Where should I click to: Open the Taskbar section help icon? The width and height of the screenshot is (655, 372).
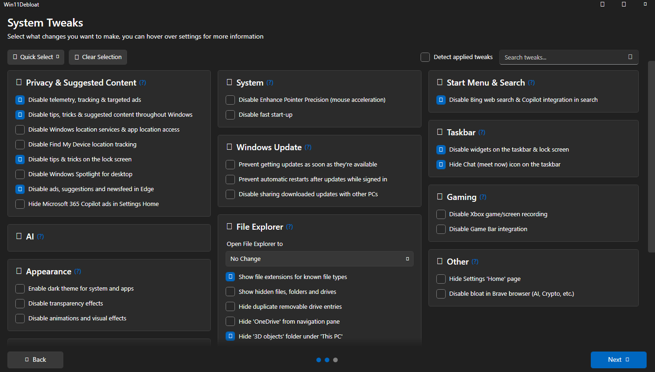pos(482,133)
